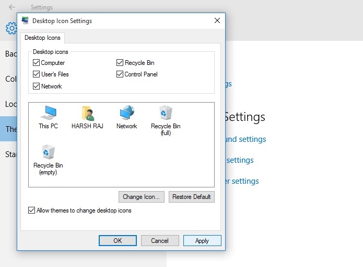Select the Recycle Bin (empty) icon
This screenshot has width=363, height=267.
coord(48,153)
